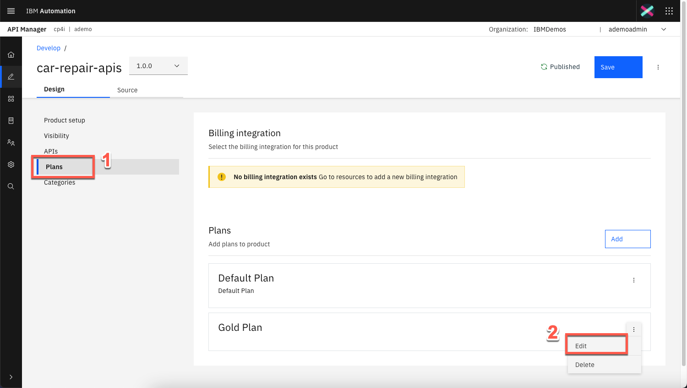
Task: Select Categories in left navigation
Action: [60, 182]
